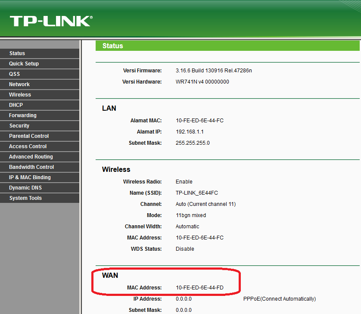Screen dimensions: 361x314
Task: Click the Wireless Radio label
Action: click(x=142, y=182)
